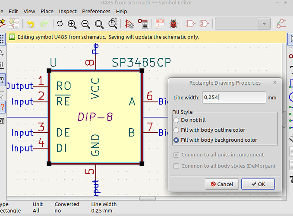This screenshot has width=293, height=216.
Task: Confirm dialog with OK button
Action: coord(258,184)
